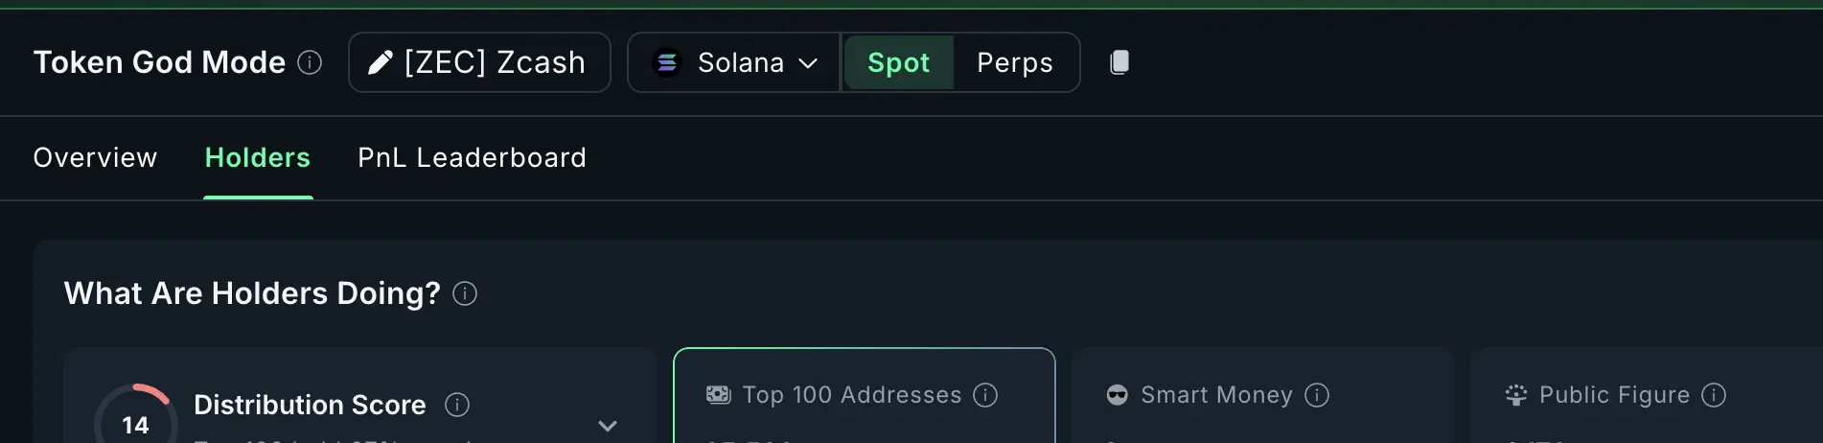Expand the Distribution Score chevron
1823x443 pixels.
point(607,425)
